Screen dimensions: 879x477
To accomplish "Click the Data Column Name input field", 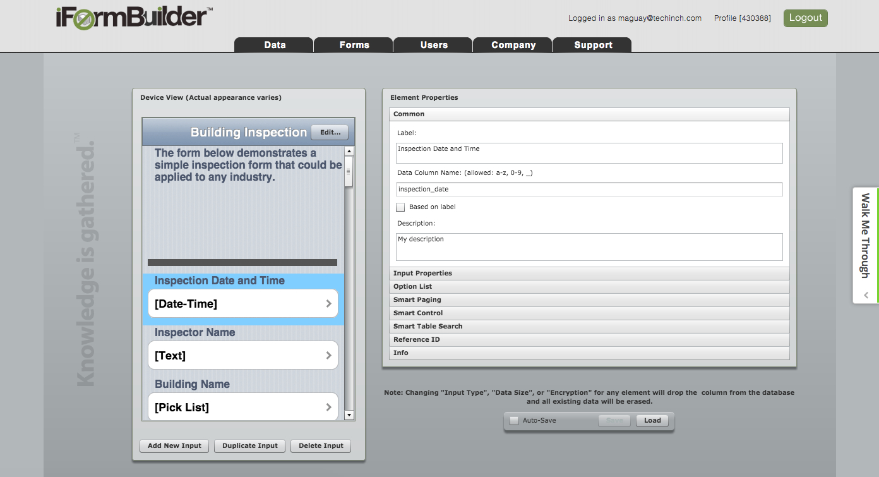I will point(589,190).
